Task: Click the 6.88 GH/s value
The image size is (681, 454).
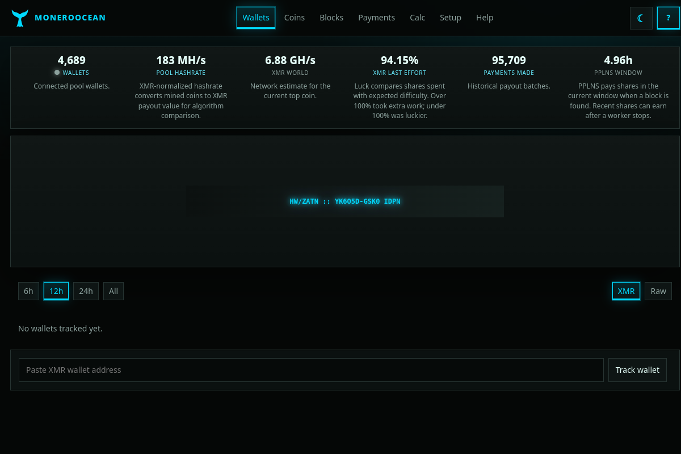Action: click(291, 60)
